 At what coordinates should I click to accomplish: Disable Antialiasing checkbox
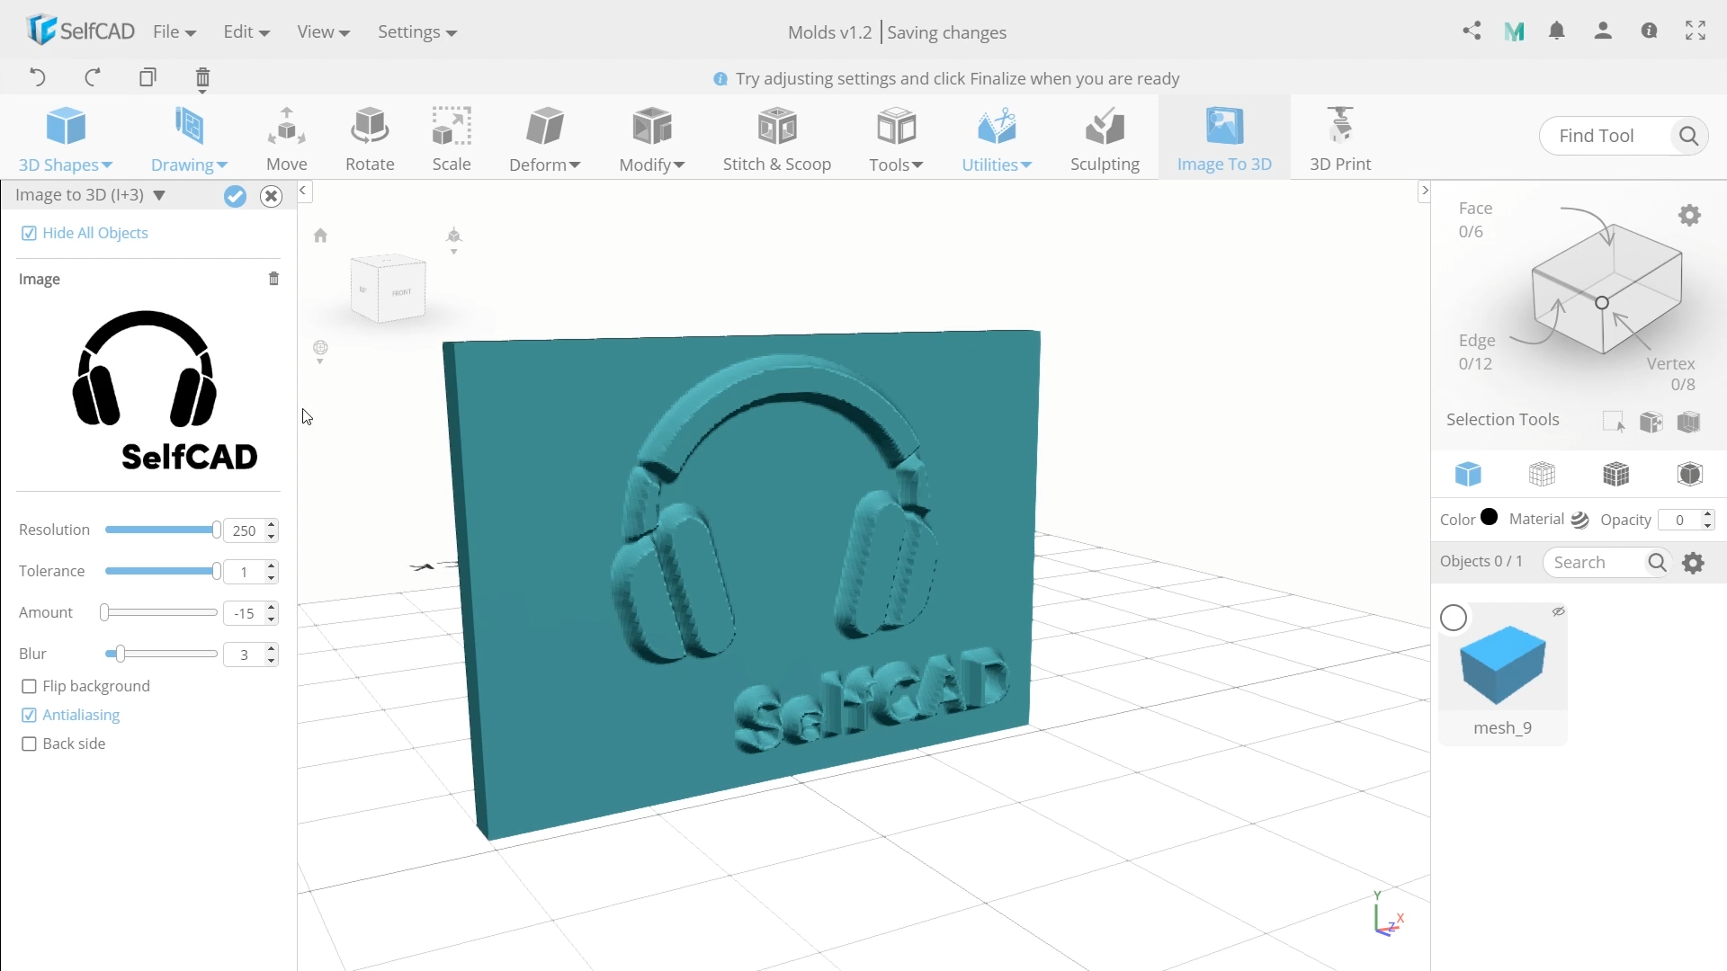coord(29,716)
